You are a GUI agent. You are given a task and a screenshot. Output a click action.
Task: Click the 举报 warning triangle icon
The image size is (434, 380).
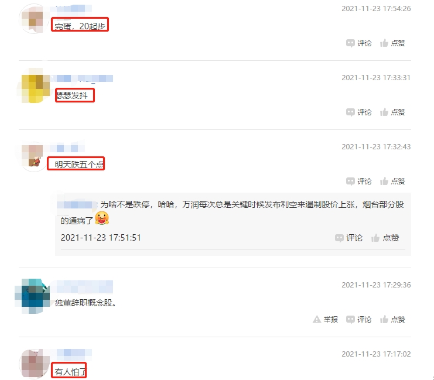(317, 319)
